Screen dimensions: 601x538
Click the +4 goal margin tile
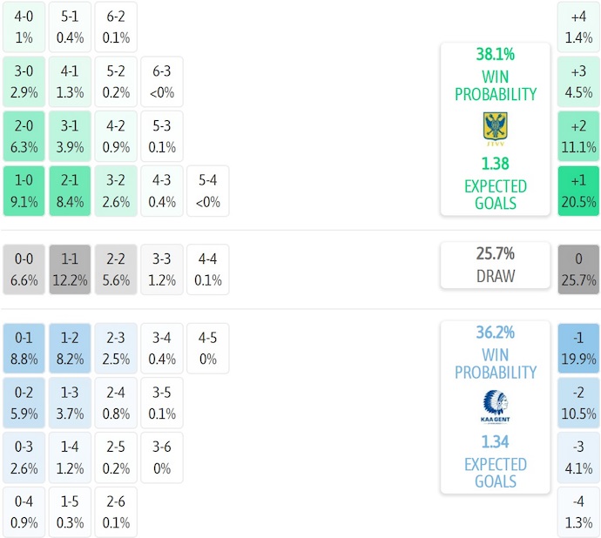tap(578, 27)
